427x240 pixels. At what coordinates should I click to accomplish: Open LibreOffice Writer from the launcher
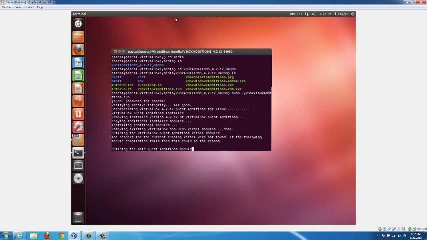click(78, 63)
